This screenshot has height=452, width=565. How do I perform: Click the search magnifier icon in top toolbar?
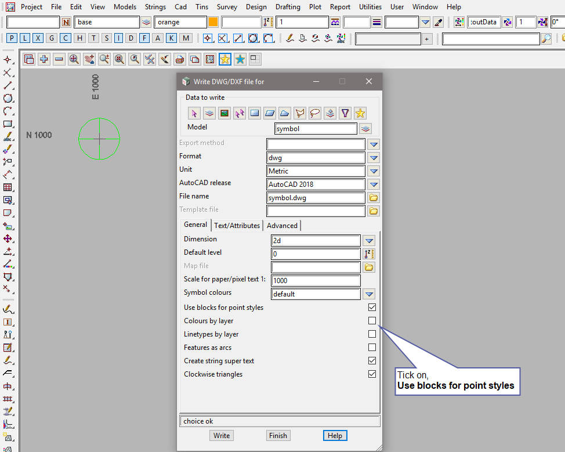coord(546,39)
